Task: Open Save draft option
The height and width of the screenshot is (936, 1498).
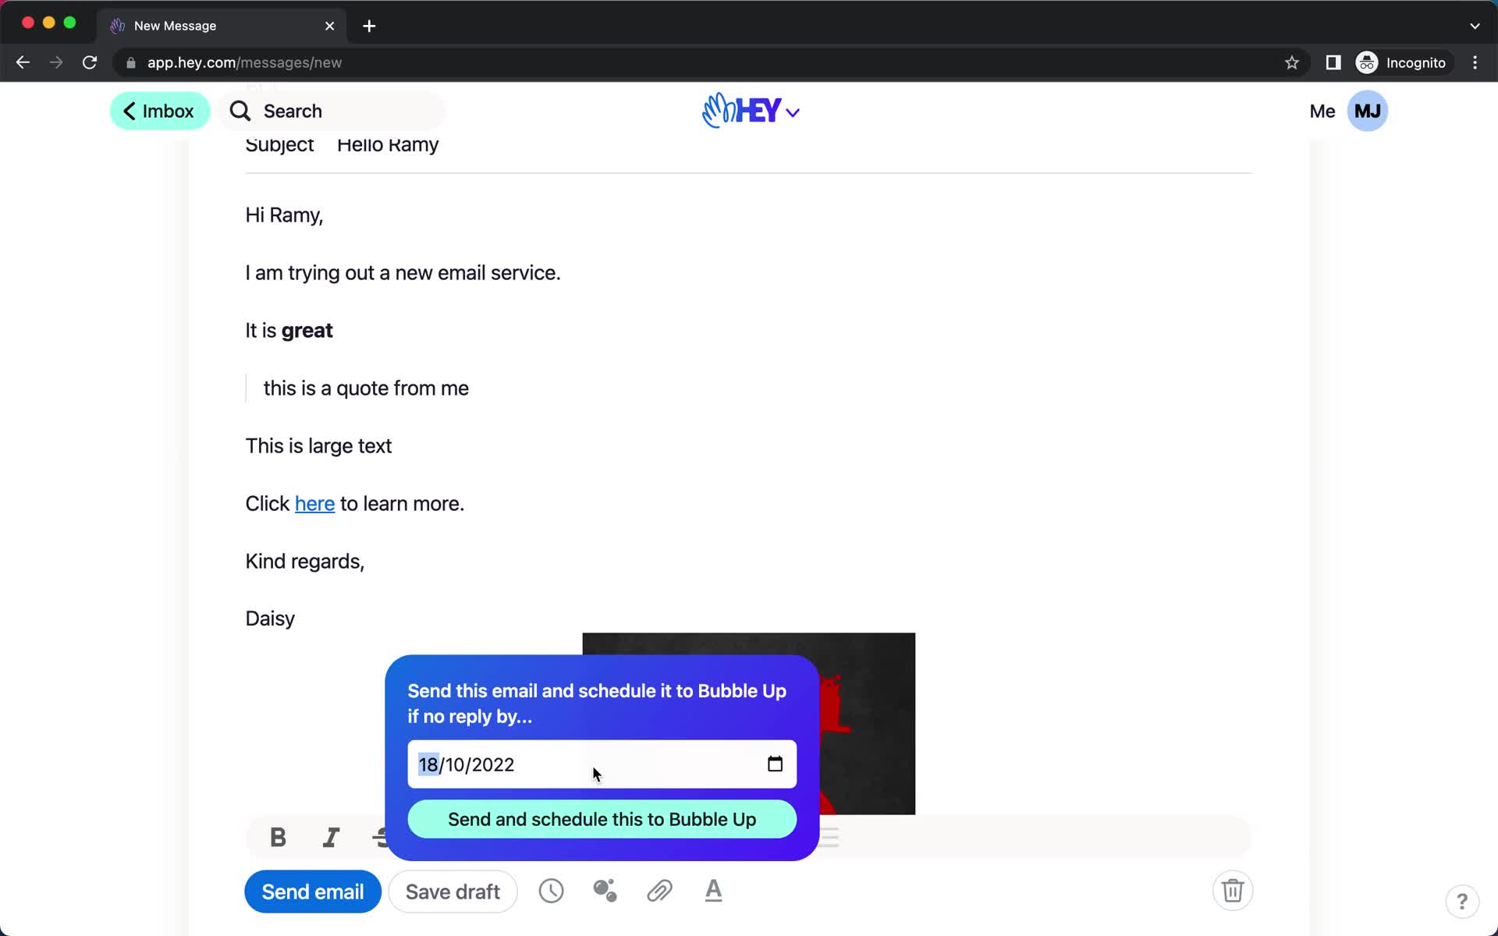Action: pyautogui.click(x=452, y=891)
